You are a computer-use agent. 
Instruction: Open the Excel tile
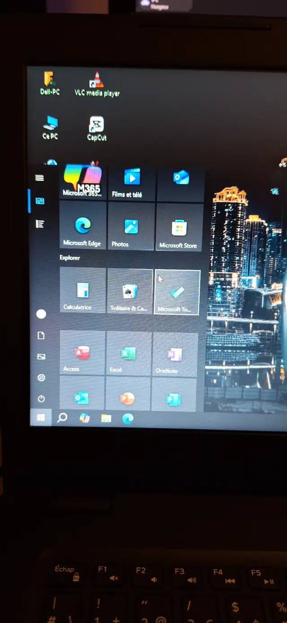[128, 354]
